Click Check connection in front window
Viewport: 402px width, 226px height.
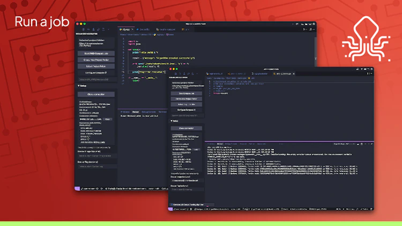(x=187, y=128)
